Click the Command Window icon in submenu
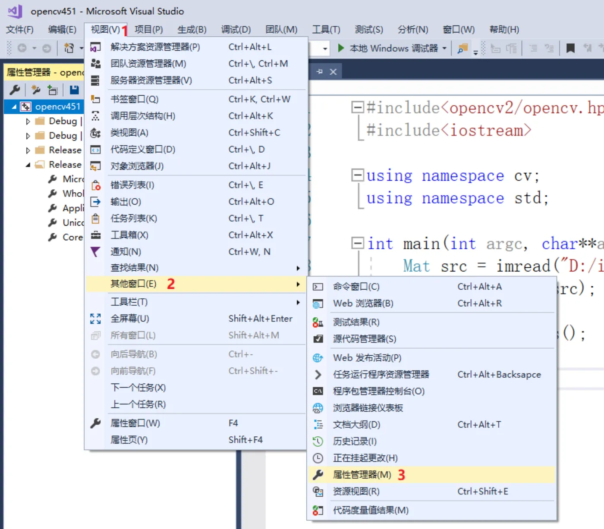The height and width of the screenshot is (529, 604). click(x=318, y=287)
